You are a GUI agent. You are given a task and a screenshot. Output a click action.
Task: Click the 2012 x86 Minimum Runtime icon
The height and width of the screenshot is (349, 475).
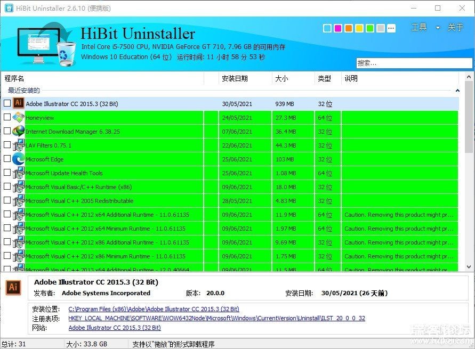tap(19, 256)
